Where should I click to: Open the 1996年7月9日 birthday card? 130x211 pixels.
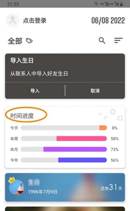click(x=65, y=187)
